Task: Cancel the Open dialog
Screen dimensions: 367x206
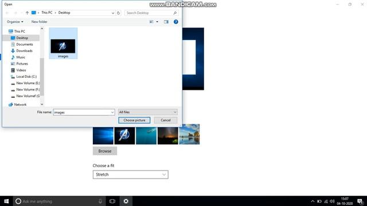Action: (x=166, y=120)
